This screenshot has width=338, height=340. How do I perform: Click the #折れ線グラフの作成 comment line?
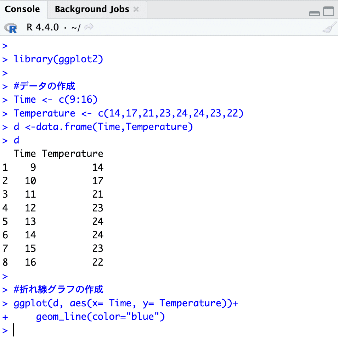[58, 289]
